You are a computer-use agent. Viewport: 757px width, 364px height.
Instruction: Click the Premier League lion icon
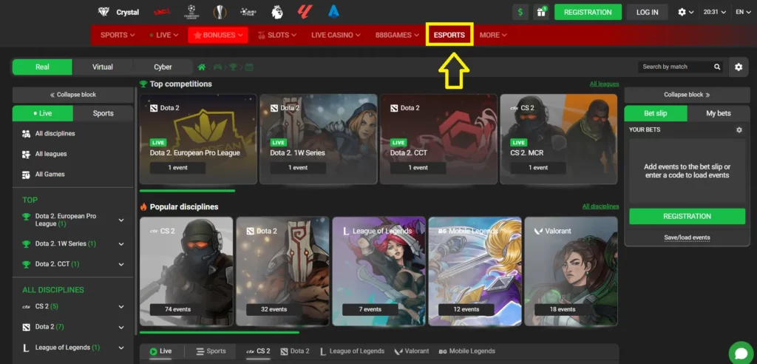click(276, 12)
